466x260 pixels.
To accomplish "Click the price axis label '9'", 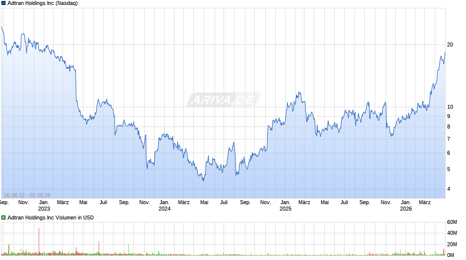I will [x=449, y=117].
